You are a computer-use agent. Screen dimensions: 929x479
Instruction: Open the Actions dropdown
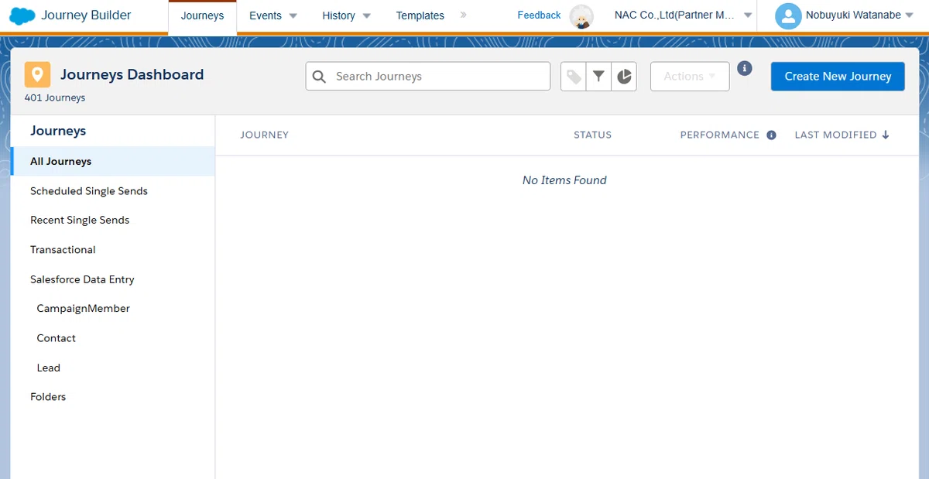690,77
